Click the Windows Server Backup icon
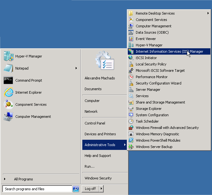This screenshot has width=212, height=195. (x=131, y=147)
